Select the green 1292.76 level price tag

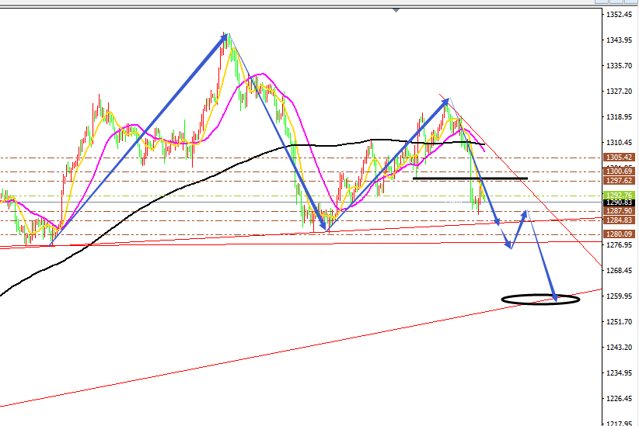click(x=619, y=196)
